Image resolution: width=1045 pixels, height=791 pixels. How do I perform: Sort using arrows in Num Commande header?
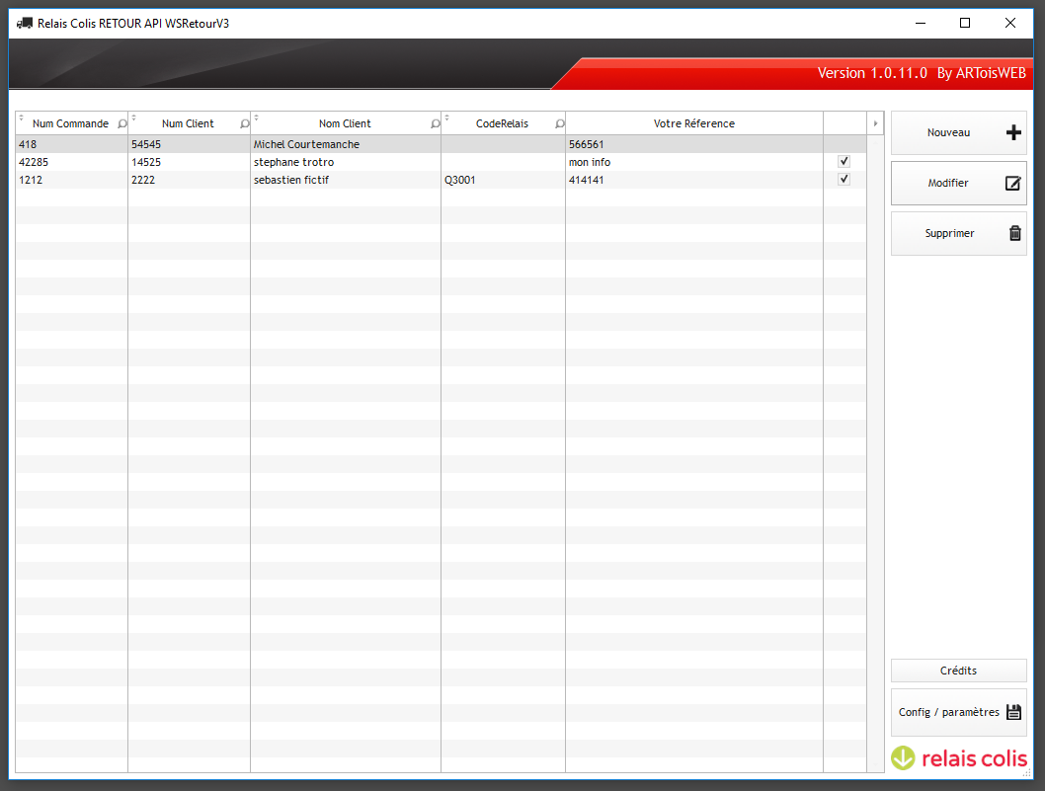pos(22,119)
